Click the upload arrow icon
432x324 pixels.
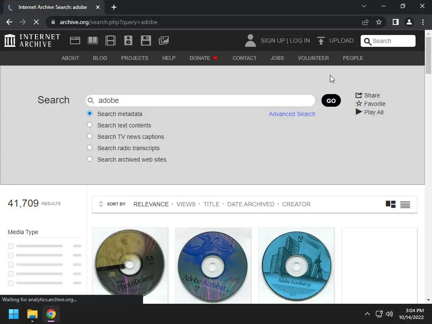click(321, 41)
